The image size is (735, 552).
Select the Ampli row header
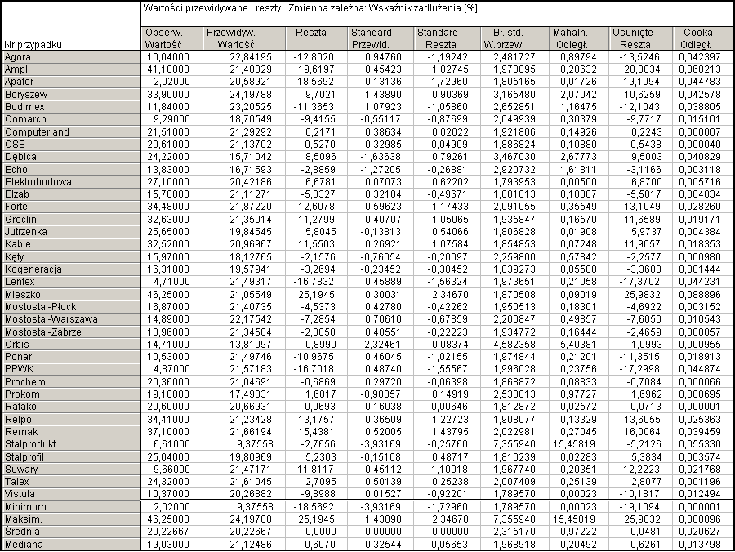pos(71,69)
